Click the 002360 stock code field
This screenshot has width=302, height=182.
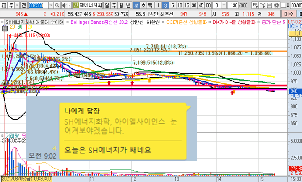coord(38,5)
